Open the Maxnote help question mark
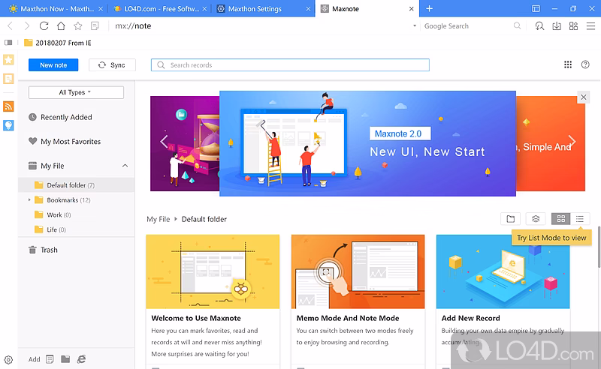The width and height of the screenshot is (601, 369). pos(585,64)
